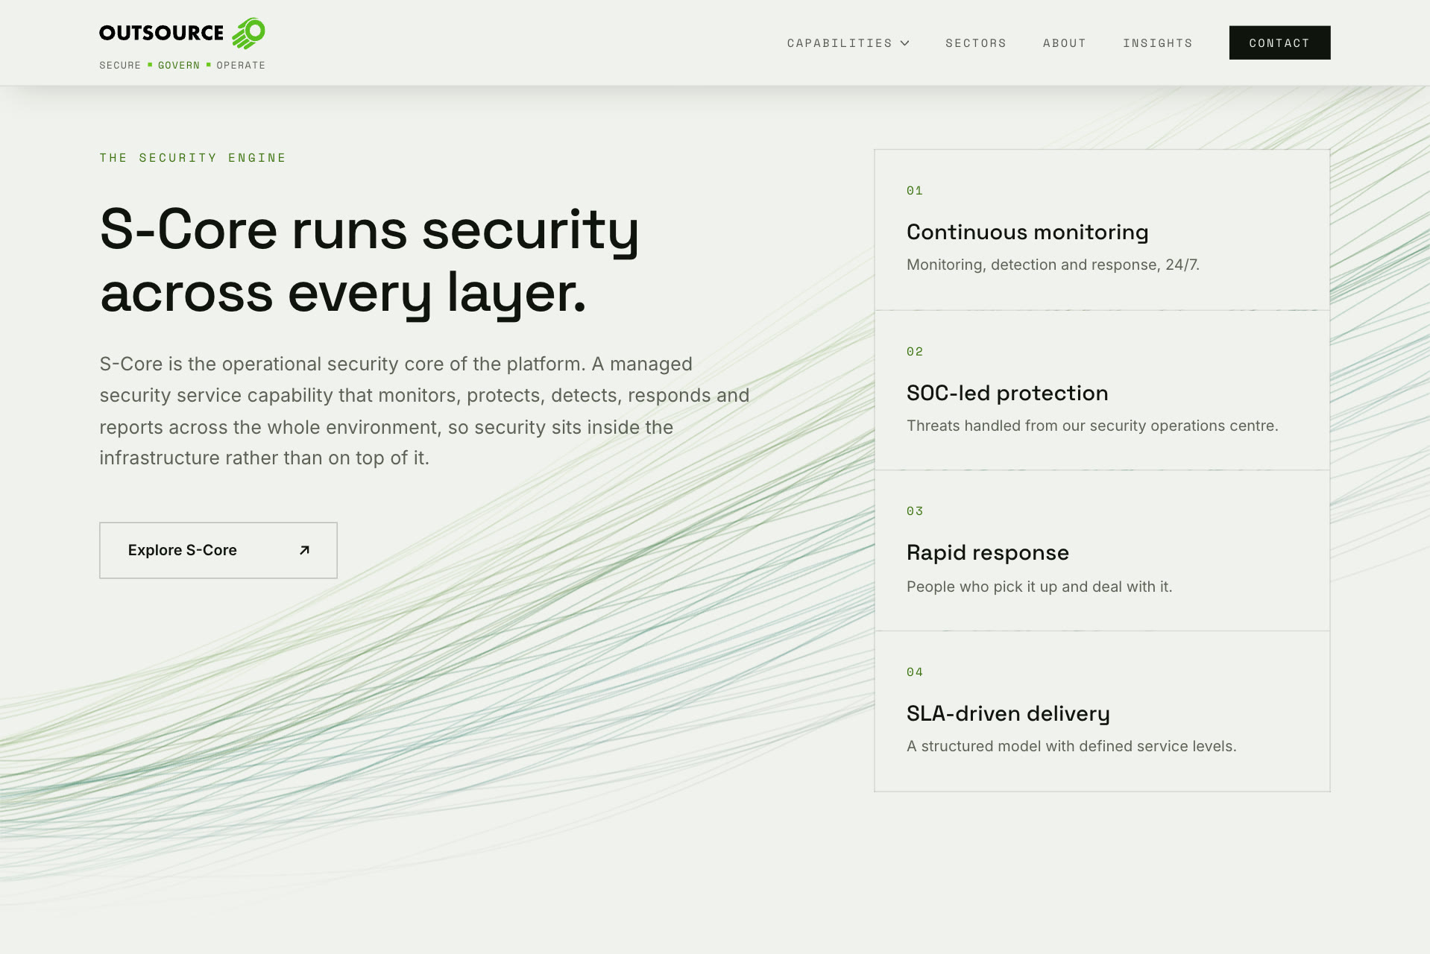
Task: Click the 01 card number label
Action: (915, 191)
